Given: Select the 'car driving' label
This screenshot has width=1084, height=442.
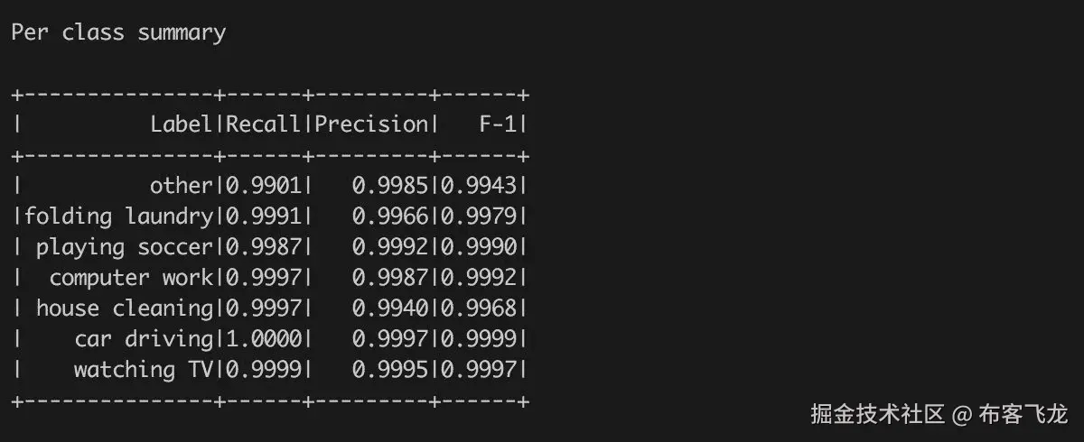Looking at the screenshot, I should pos(144,339).
